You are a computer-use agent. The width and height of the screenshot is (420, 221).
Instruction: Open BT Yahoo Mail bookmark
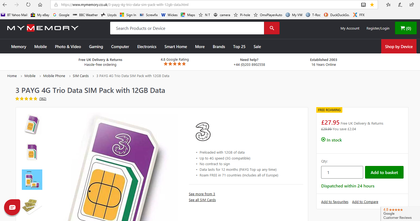14,15
